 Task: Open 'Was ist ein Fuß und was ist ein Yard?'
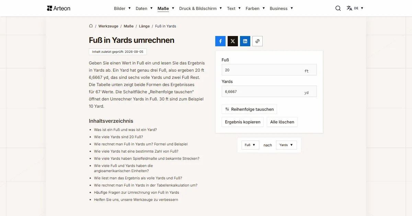(x=125, y=130)
